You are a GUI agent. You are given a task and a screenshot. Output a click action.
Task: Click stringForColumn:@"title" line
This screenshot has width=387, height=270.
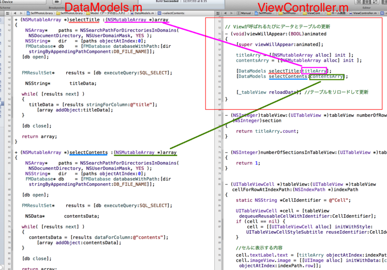click(93, 105)
